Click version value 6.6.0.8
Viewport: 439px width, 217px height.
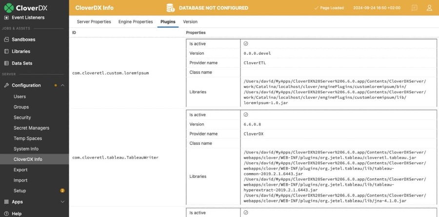(252, 124)
